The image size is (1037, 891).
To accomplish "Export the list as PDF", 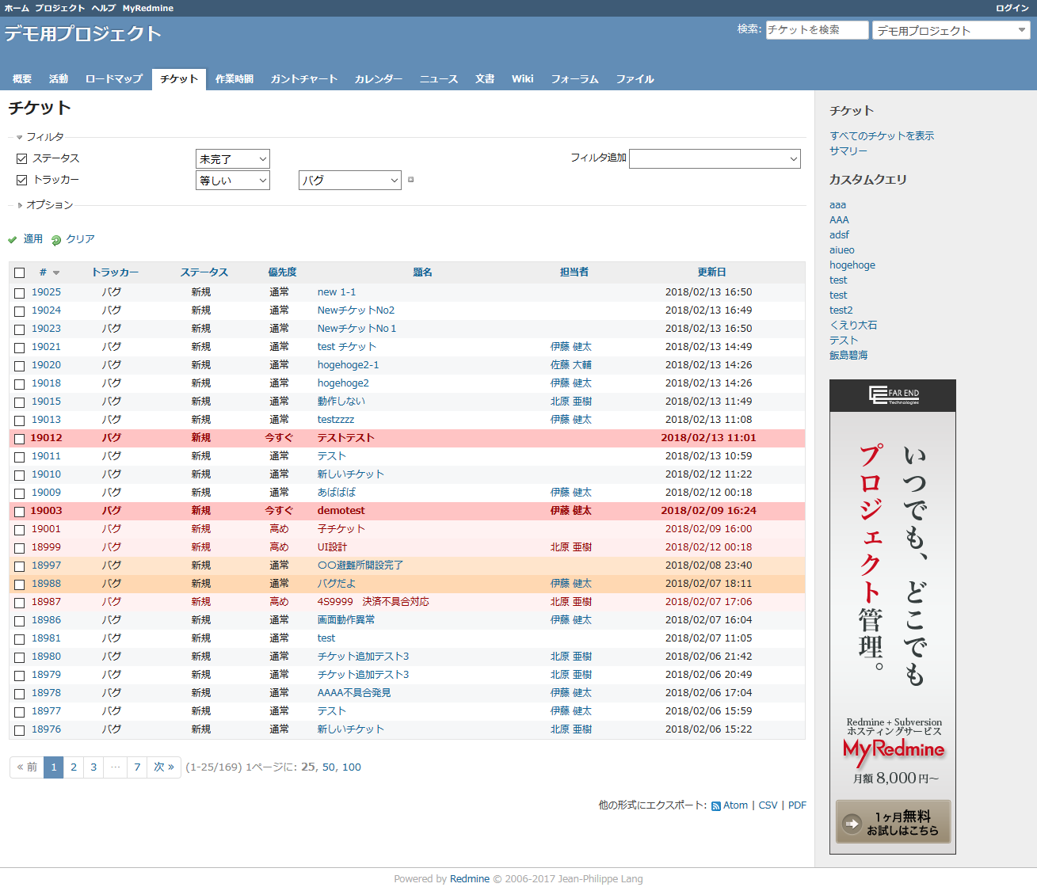I will click(797, 805).
